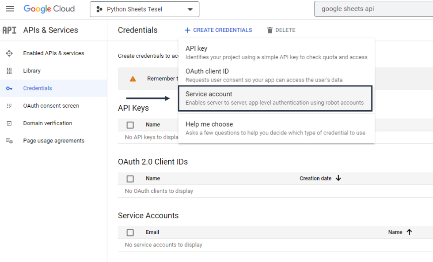
Task: Click the Library icon in sidebar
Action: (x=9, y=71)
